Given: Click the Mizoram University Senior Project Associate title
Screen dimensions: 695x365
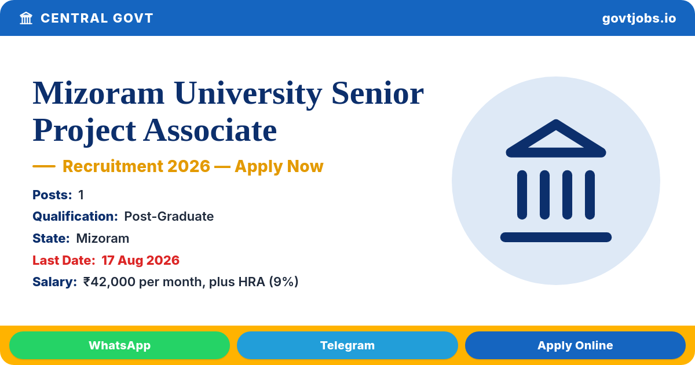Looking at the screenshot, I should [228, 111].
